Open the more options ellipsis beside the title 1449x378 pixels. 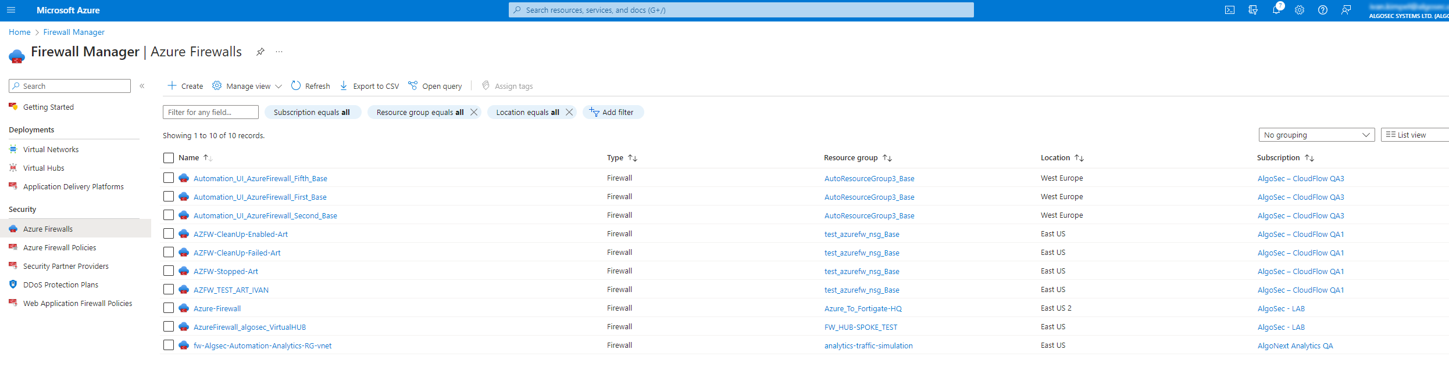pos(279,52)
